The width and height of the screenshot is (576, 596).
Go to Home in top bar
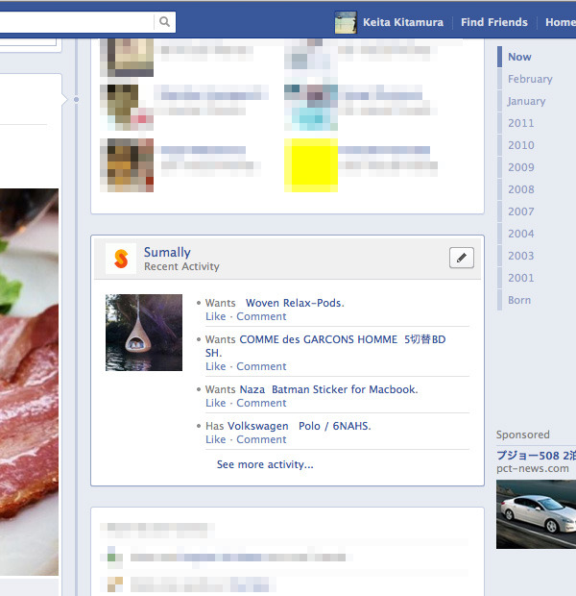coord(560,22)
